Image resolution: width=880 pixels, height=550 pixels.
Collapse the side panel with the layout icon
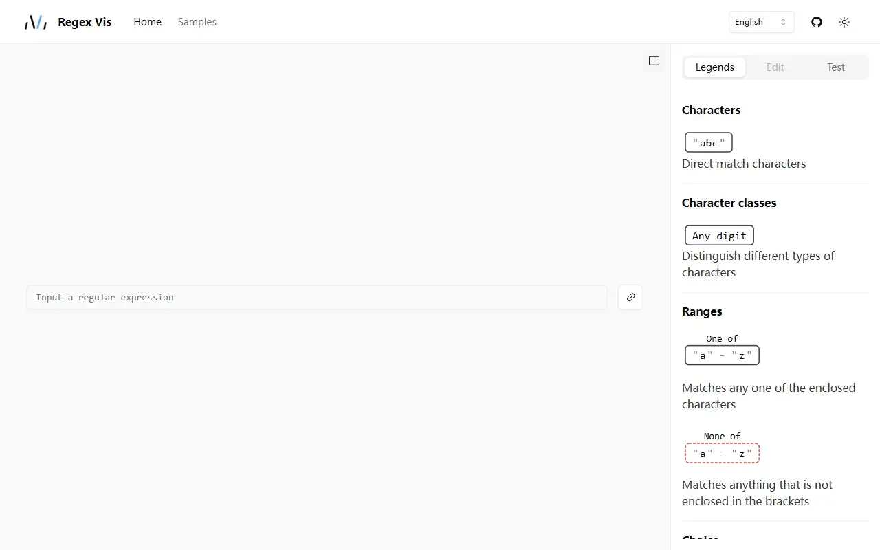(x=654, y=60)
